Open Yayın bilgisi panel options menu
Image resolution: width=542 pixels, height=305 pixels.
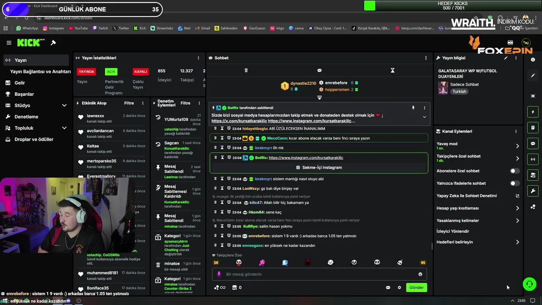point(516,58)
